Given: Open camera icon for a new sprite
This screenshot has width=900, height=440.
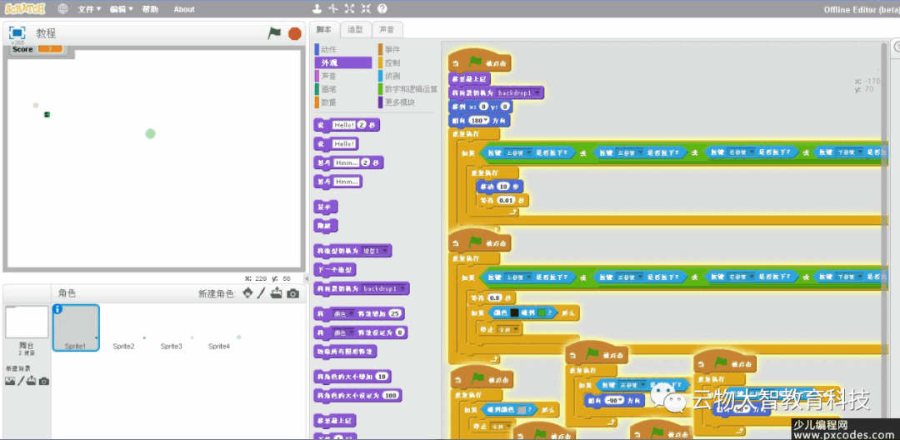Looking at the screenshot, I should point(292,293).
